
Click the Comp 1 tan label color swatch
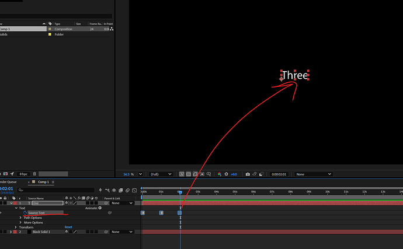(50, 29)
